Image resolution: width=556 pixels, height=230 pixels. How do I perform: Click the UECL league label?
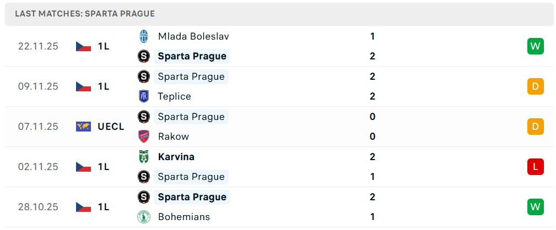111,127
